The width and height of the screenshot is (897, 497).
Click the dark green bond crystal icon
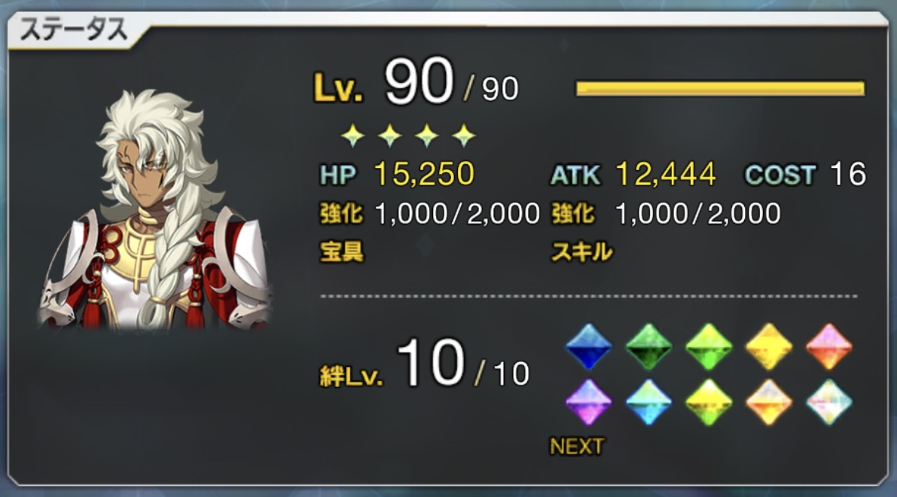648,347
